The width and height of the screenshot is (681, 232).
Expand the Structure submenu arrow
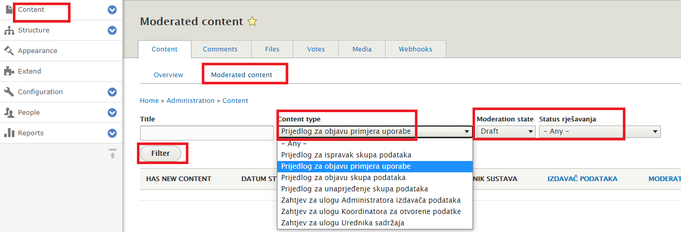112,30
